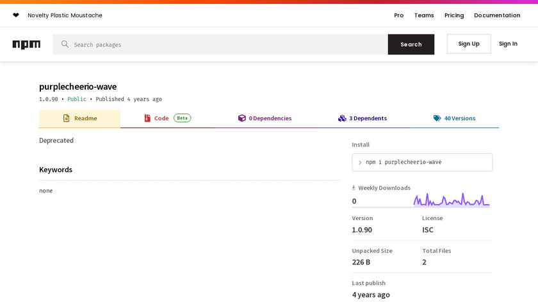The height and width of the screenshot is (302, 538).
Task: Click the Deprecated readme text
Action: pos(56,141)
